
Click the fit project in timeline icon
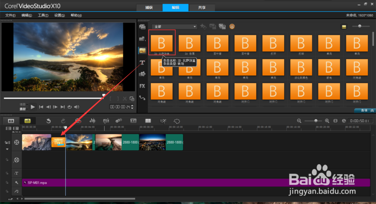(x=335, y=121)
